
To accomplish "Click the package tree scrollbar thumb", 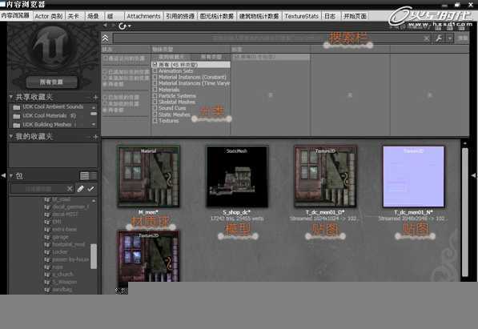I will tap(94, 256).
